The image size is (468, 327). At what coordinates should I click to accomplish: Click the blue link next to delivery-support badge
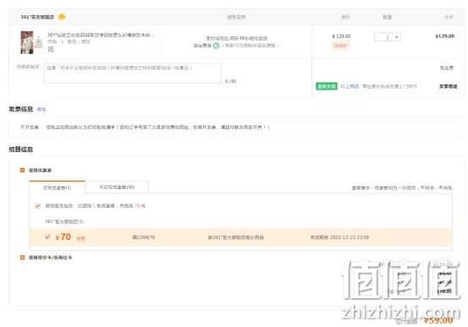[x=350, y=86]
